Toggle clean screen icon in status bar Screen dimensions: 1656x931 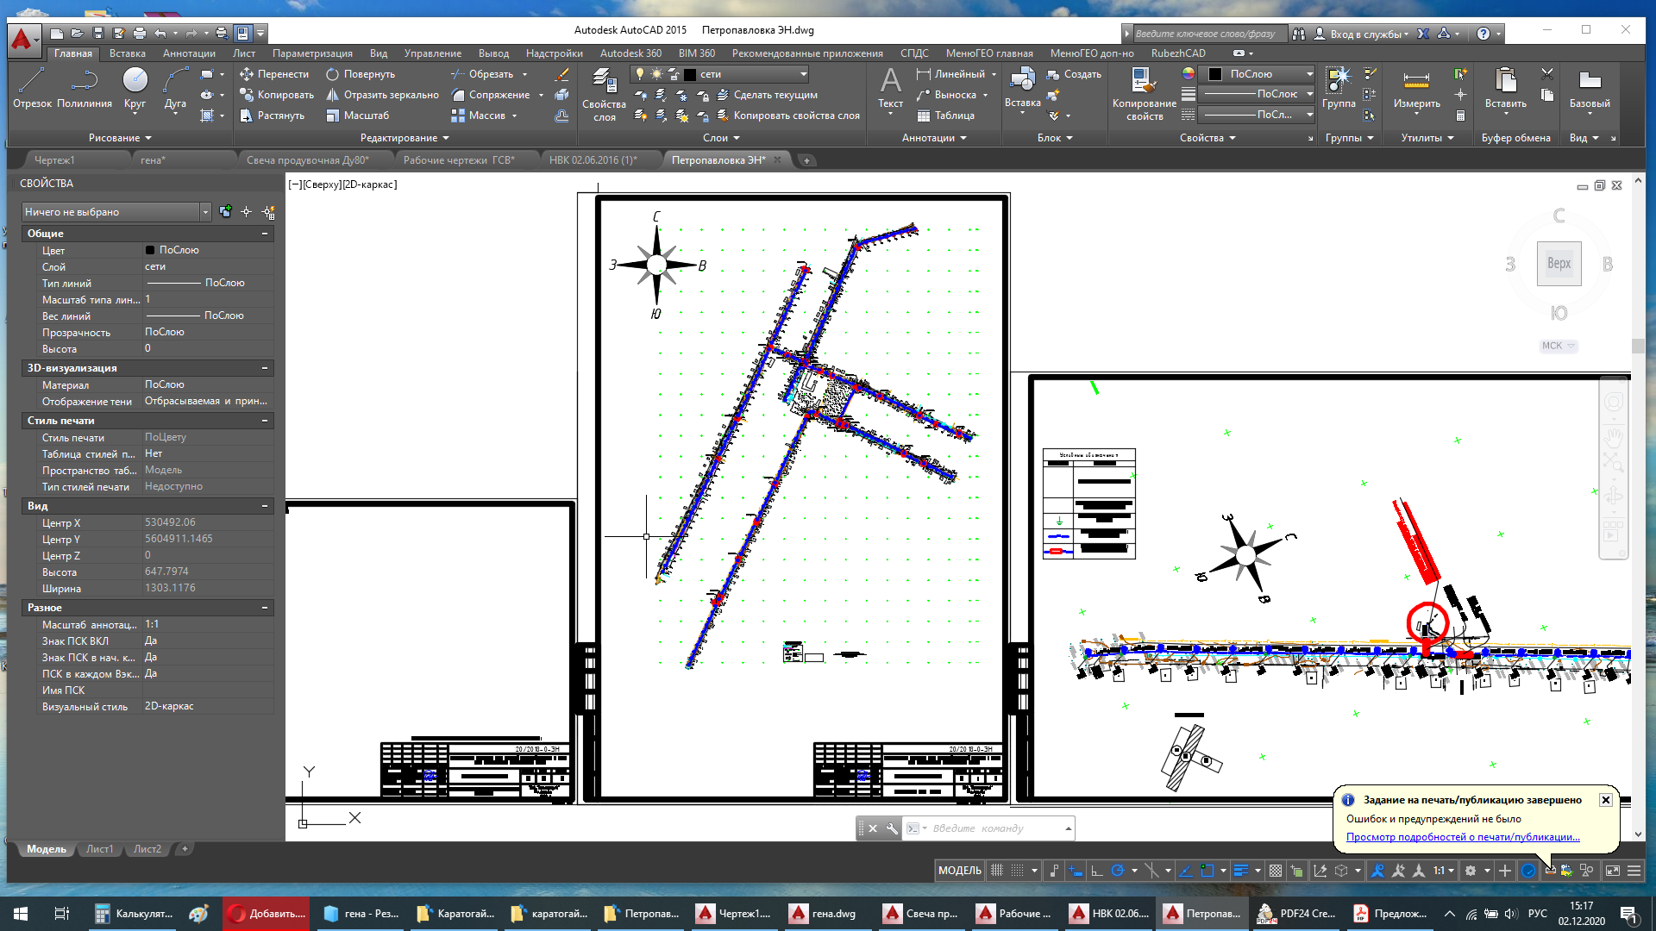pyautogui.click(x=1613, y=871)
